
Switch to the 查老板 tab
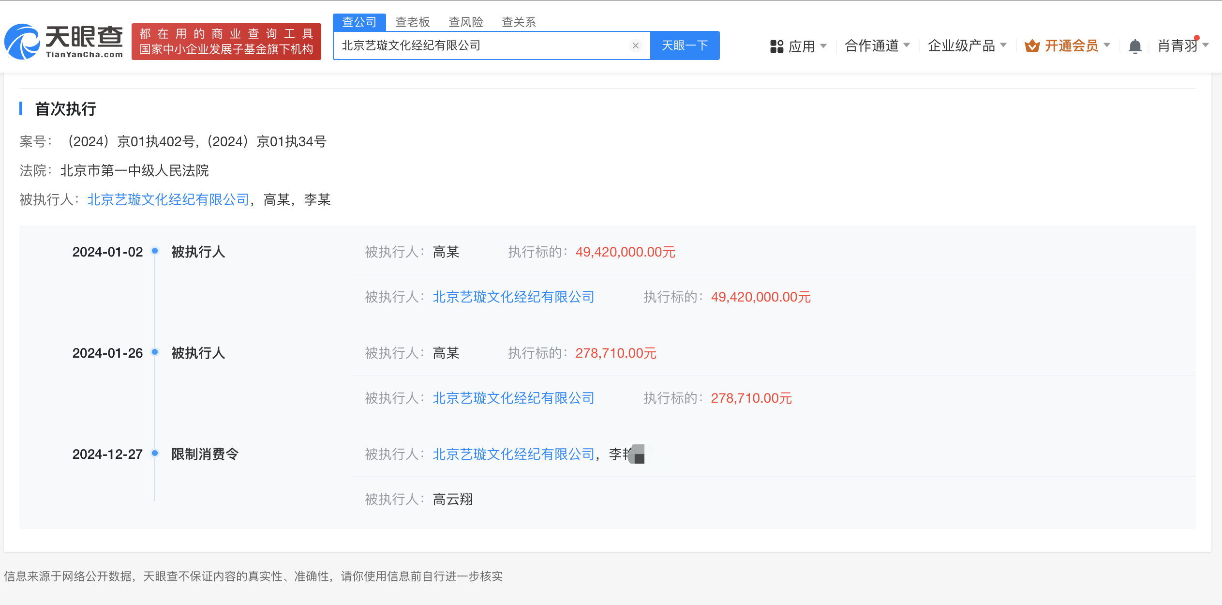point(412,22)
